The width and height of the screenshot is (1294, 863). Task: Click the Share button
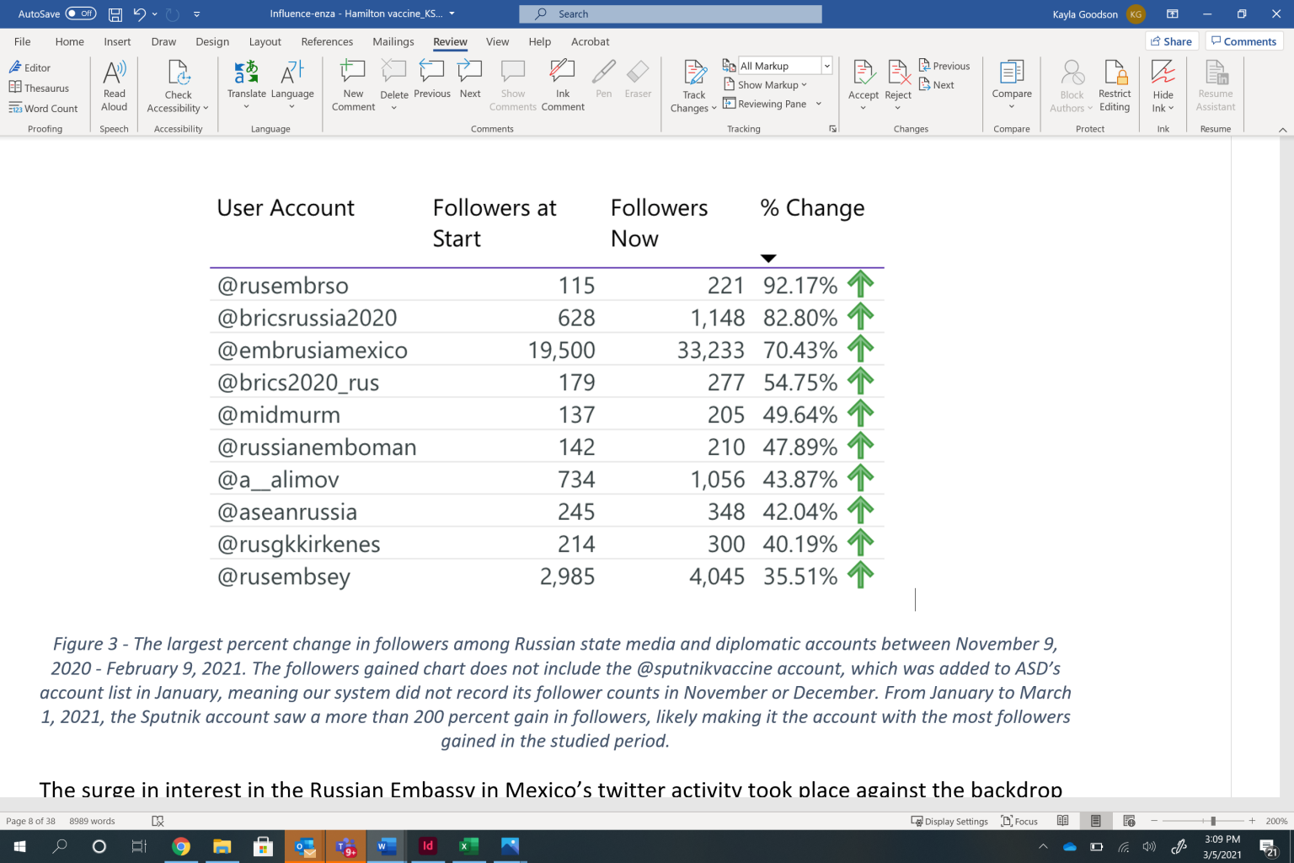click(1171, 41)
